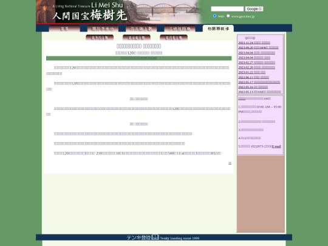Screen dimensions: 328x246
Task: Open the second navigation tab about Li Mei Shu
Action: point(103,29)
